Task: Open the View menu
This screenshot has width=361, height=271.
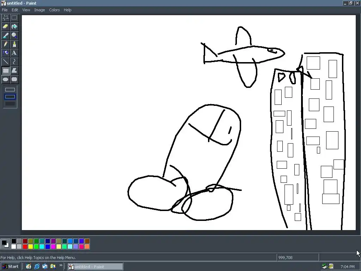Action: point(26,10)
